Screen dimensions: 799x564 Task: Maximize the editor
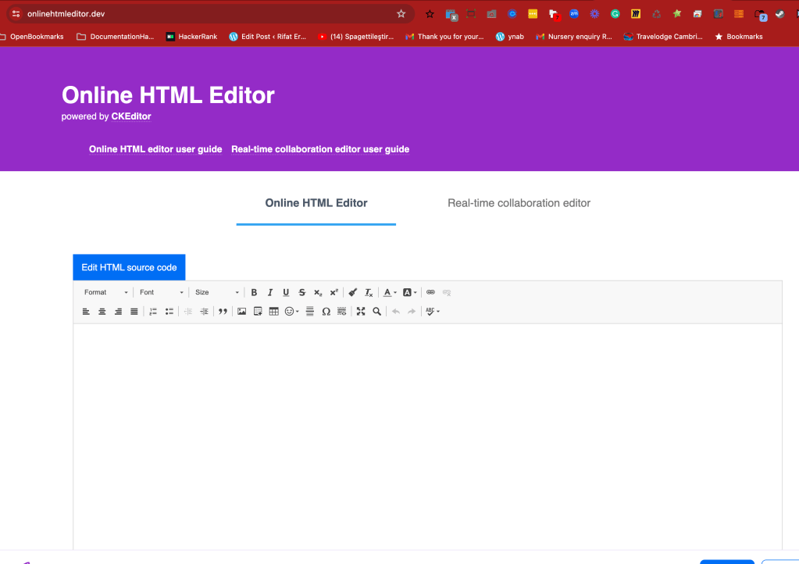pos(361,312)
